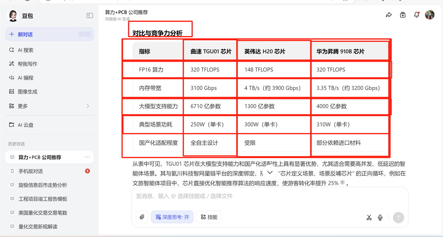Viewport: 443px width, 237px height.
Task: Click the plus icon in 新对话
Action: (12, 34)
